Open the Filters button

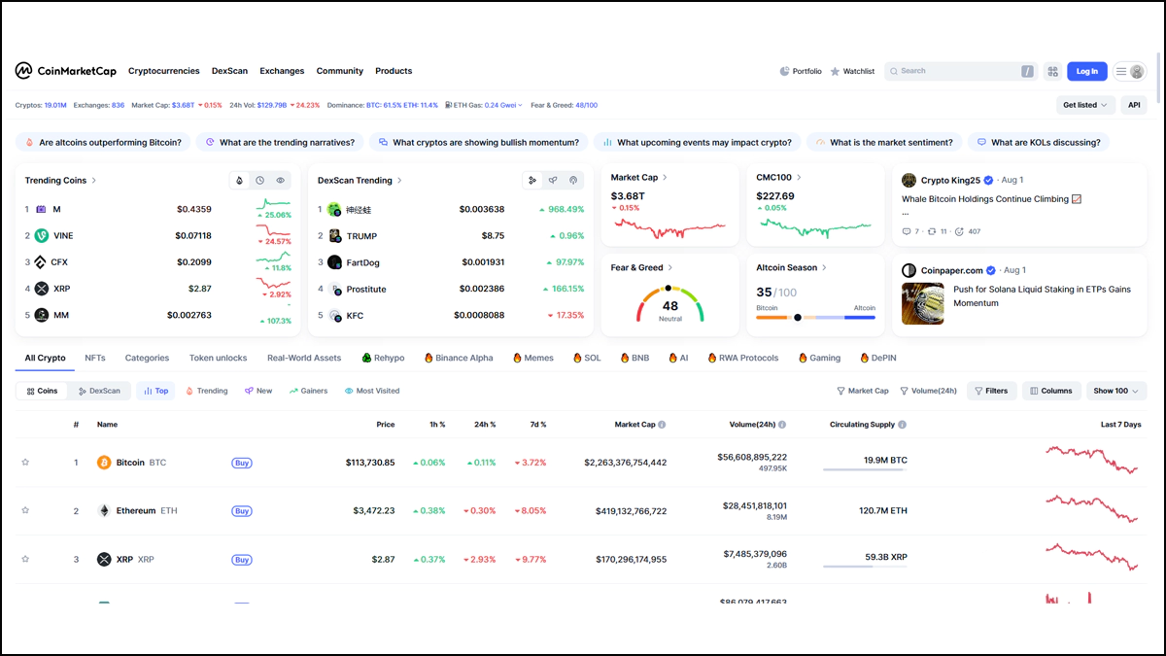[991, 391]
